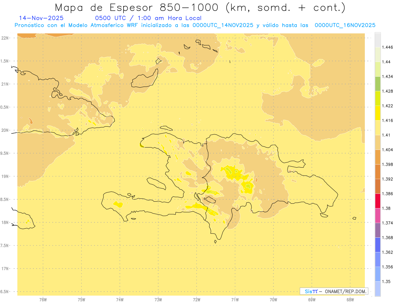
Task: Click the '73W' longitude label
Action: click(158, 300)
